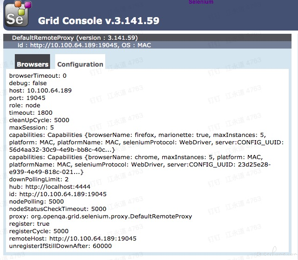
Task: Click the proxy id and OS MAC line in header
Action: pos(84,45)
